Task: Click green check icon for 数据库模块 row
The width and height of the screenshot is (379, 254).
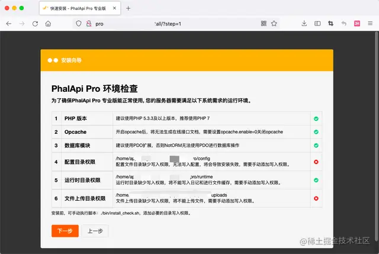Action: (x=316, y=146)
